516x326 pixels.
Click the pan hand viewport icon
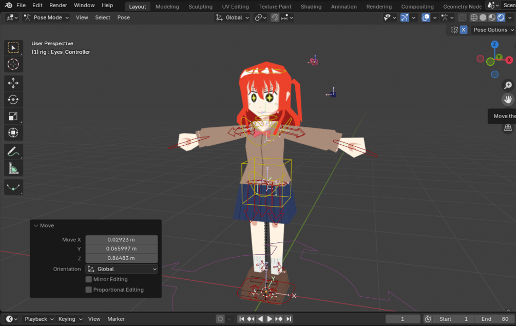pos(508,100)
